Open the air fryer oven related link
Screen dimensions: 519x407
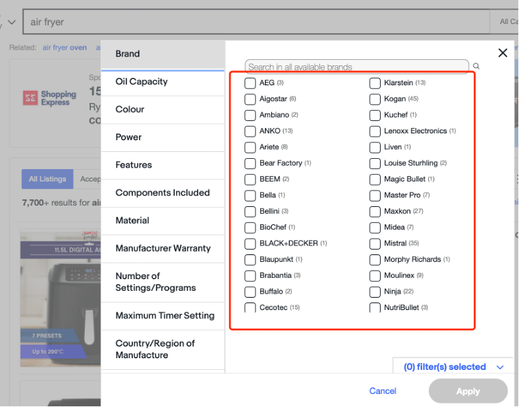[65, 47]
